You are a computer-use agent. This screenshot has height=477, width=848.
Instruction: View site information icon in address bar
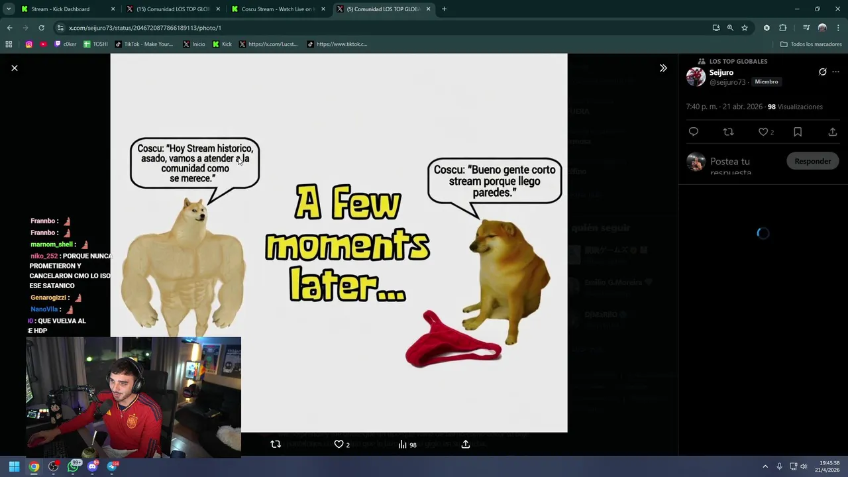[x=60, y=28]
